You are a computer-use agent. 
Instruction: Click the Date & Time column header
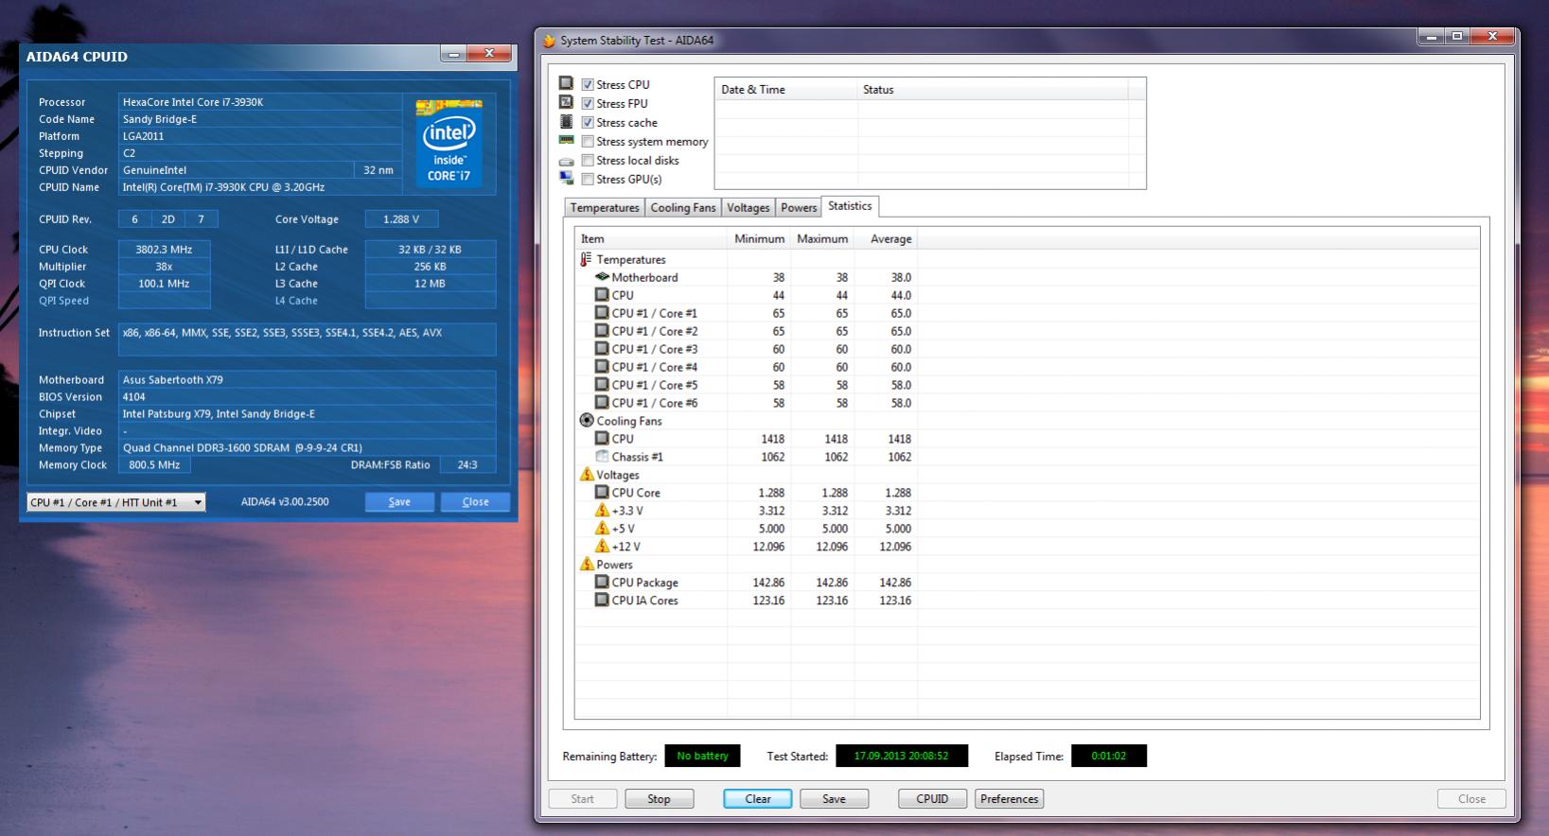[x=785, y=90]
